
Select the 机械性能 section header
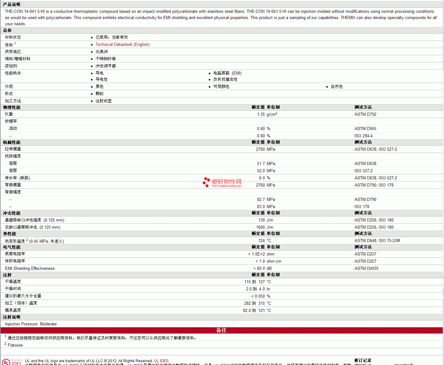pos(12,142)
